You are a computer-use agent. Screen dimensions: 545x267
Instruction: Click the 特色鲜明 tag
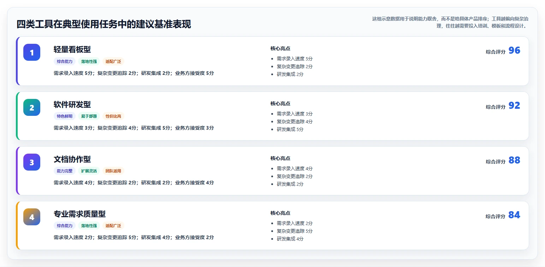pos(65,116)
